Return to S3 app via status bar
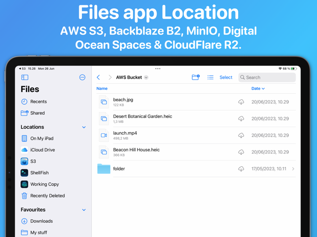317x237 pixels. pyautogui.click(x=22, y=68)
